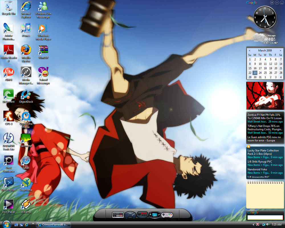The height and width of the screenshot is (228, 285).
Task: Launch ObjectDock from the desktop
Action: click(x=26, y=96)
